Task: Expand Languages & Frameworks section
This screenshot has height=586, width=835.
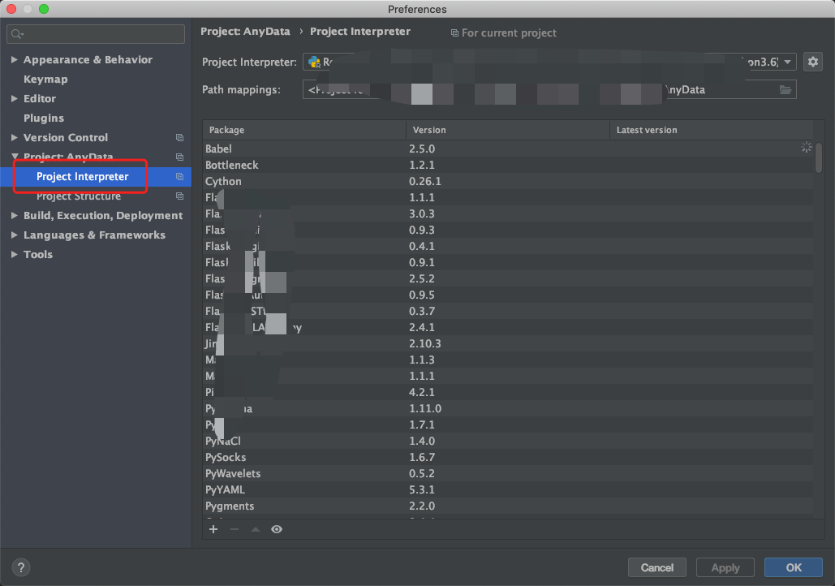Action: coord(15,235)
